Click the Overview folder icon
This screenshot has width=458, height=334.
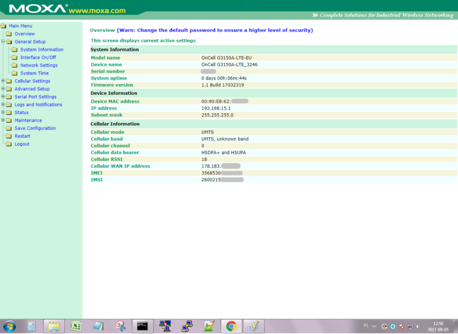click(9, 34)
